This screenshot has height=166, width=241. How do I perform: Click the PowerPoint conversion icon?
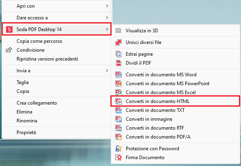[x=118, y=84]
